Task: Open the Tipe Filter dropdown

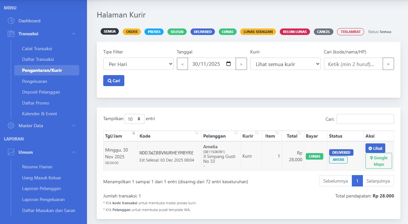Action: (x=138, y=64)
